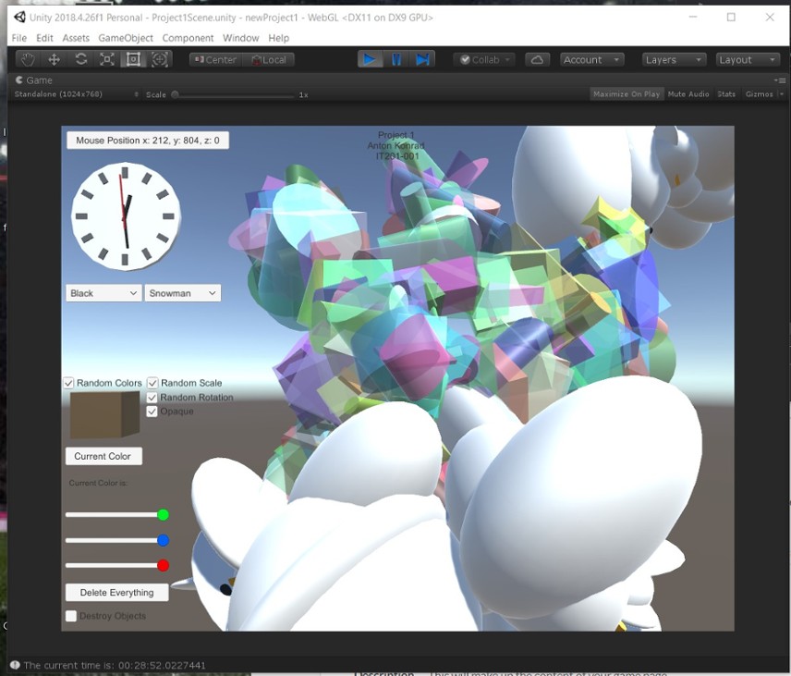Enable the Destroy Objects checkbox

click(x=71, y=616)
